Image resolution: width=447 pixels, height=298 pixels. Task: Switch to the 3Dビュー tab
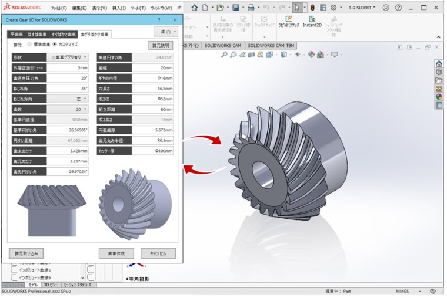[51, 285]
